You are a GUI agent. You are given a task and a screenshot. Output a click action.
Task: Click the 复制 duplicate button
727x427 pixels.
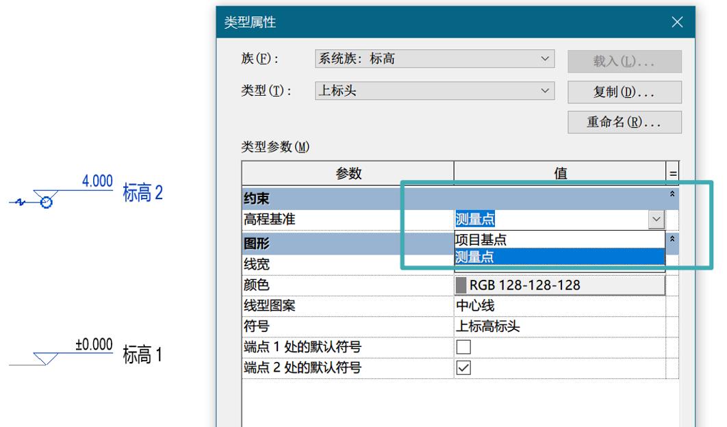tap(623, 92)
